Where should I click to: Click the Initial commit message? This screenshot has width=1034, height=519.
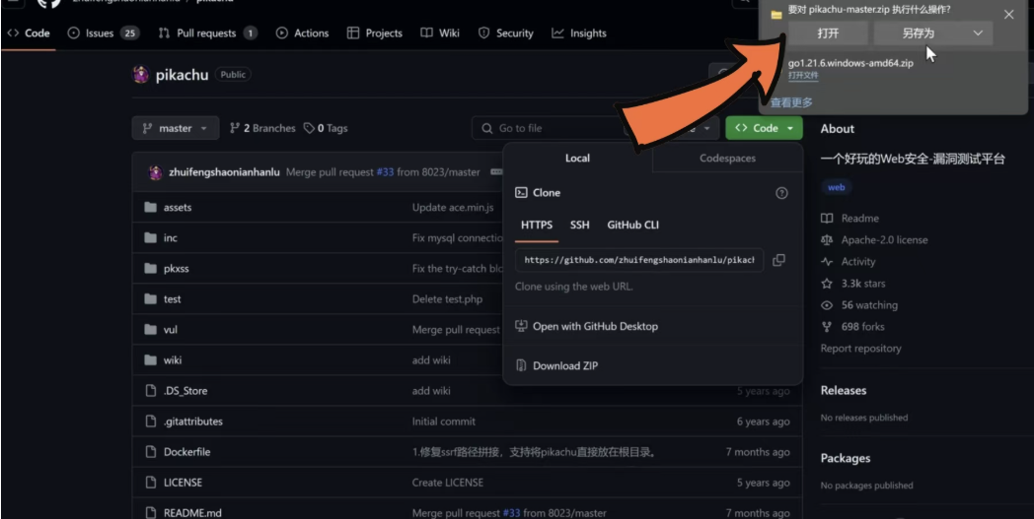[x=444, y=422]
